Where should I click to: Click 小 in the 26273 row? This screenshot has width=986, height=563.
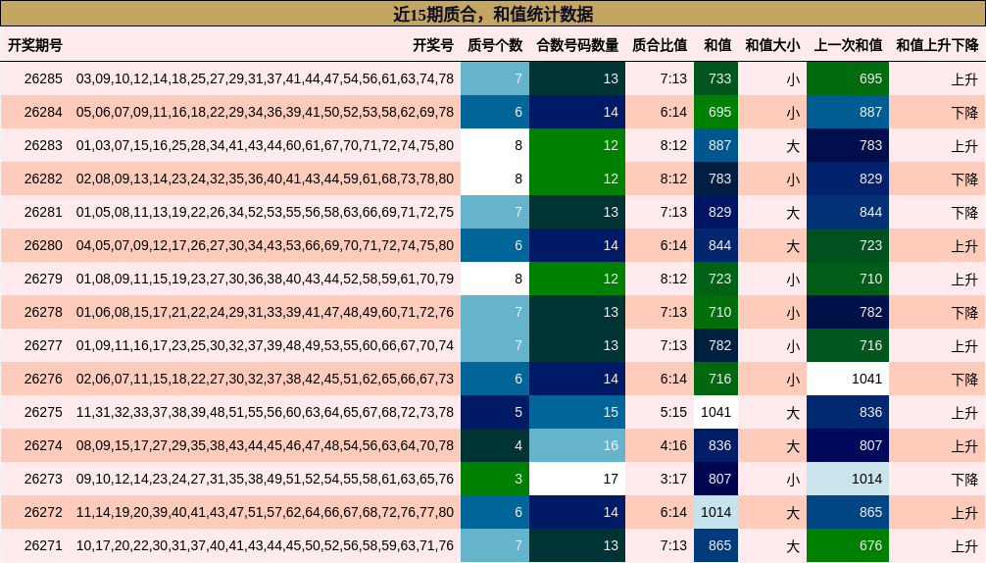pyautogui.click(x=793, y=480)
